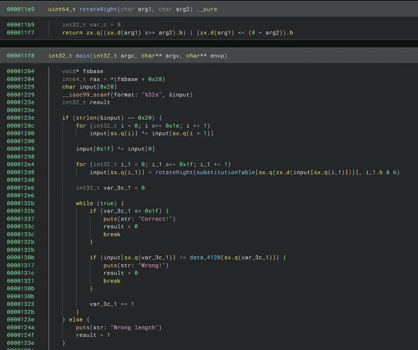
Task: Click the puts call printing "Wrong length"
Action: tap(83, 328)
